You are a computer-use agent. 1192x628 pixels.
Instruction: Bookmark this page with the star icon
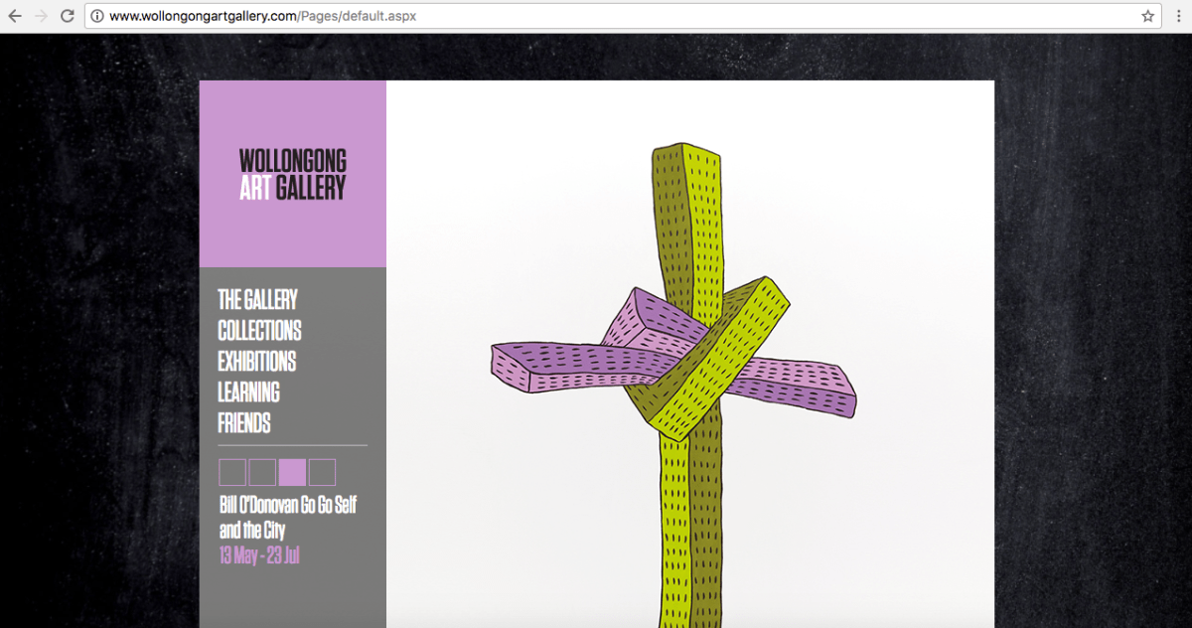pos(1148,16)
